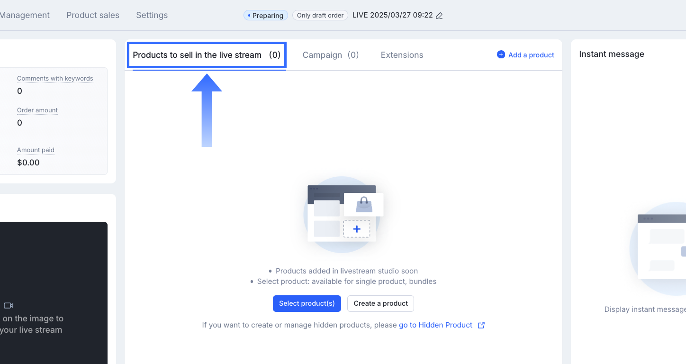Click the Order amount label
Screen dimensions: 686x364
(x=37, y=110)
